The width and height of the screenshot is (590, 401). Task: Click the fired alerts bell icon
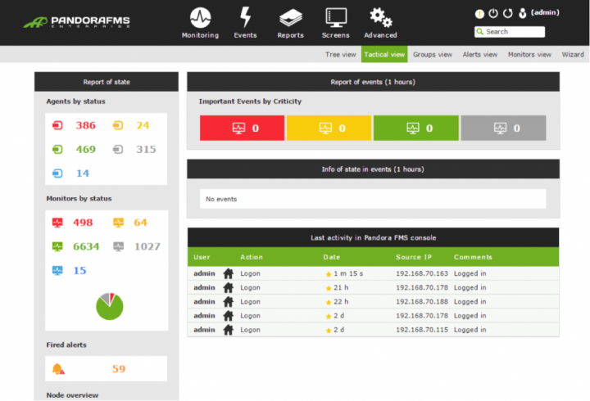[57, 369]
